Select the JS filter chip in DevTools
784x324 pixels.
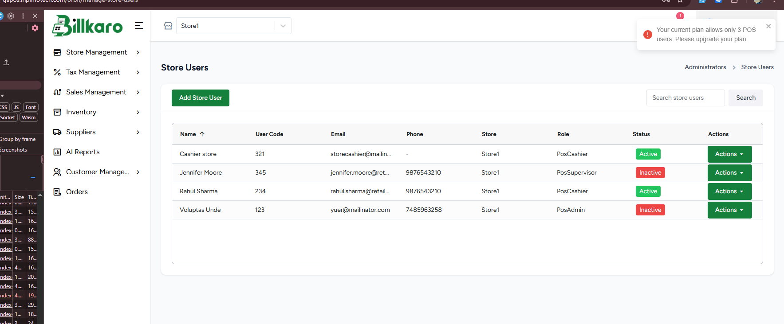pos(16,107)
